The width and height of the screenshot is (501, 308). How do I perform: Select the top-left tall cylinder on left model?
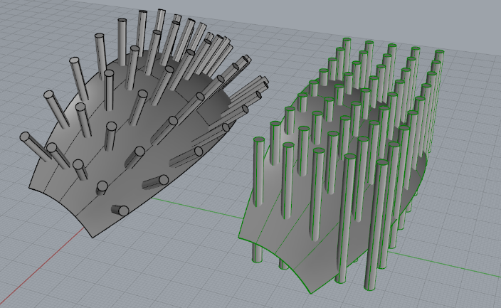75,78
